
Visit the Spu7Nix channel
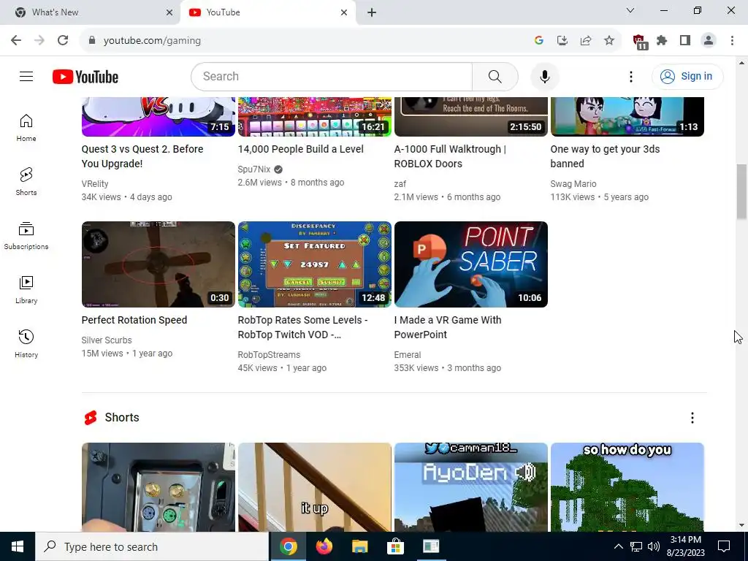(x=254, y=169)
